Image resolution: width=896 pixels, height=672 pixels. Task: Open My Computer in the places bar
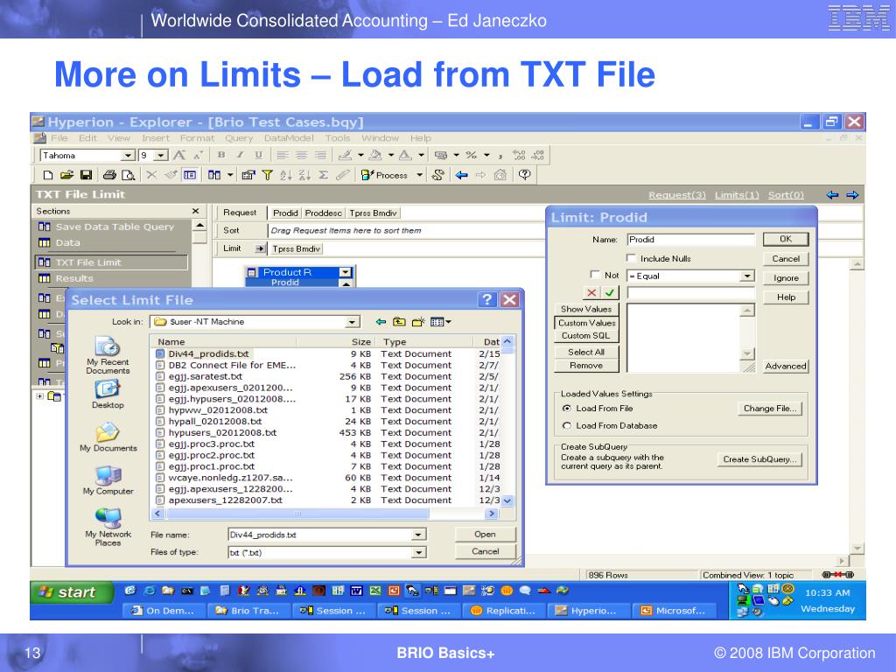(x=108, y=480)
